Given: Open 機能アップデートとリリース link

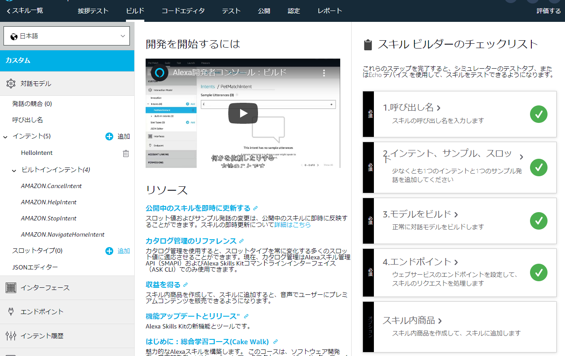Looking at the screenshot, I should (x=193, y=316).
